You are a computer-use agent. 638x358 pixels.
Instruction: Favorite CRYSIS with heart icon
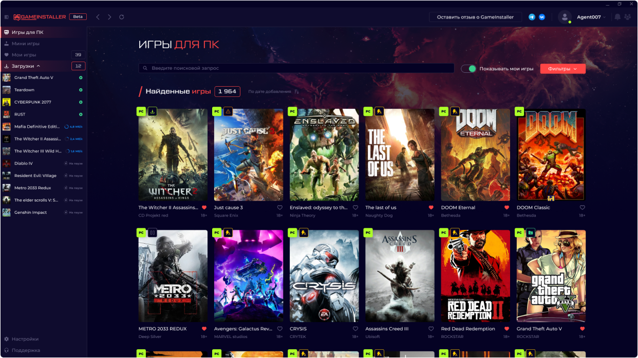pos(355,329)
